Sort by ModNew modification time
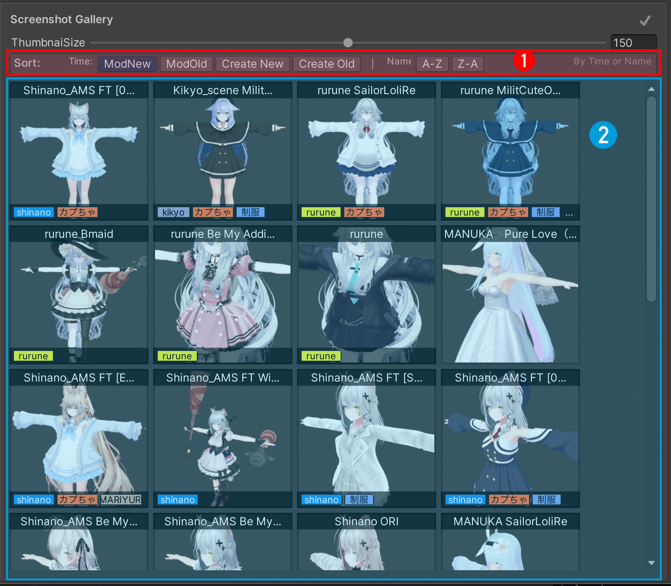The image size is (671, 586). (x=127, y=64)
